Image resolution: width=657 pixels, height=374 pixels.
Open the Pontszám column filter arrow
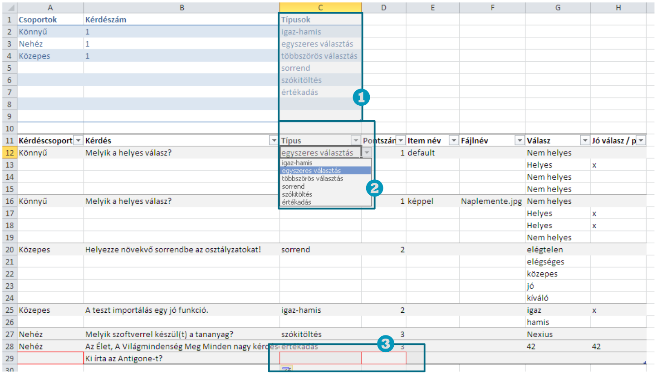(x=401, y=141)
